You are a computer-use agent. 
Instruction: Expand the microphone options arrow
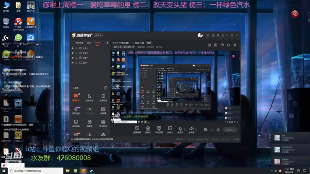coord(185,129)
